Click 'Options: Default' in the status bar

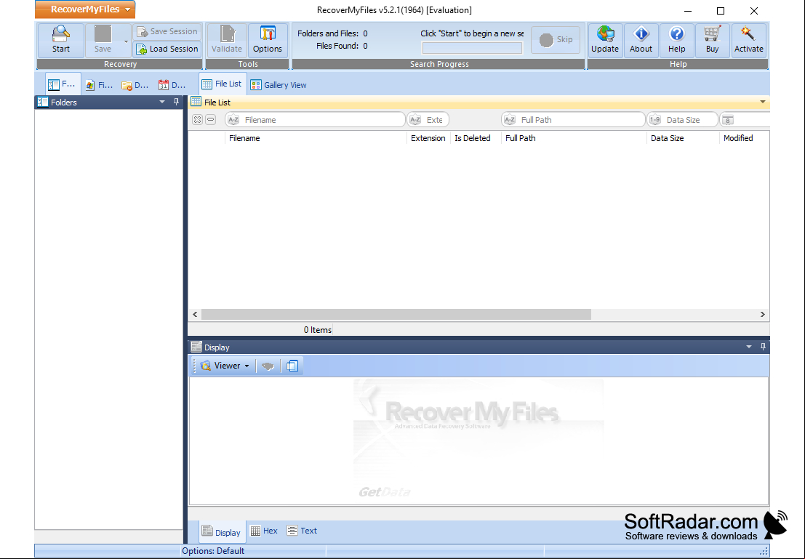tap(213, 551)
